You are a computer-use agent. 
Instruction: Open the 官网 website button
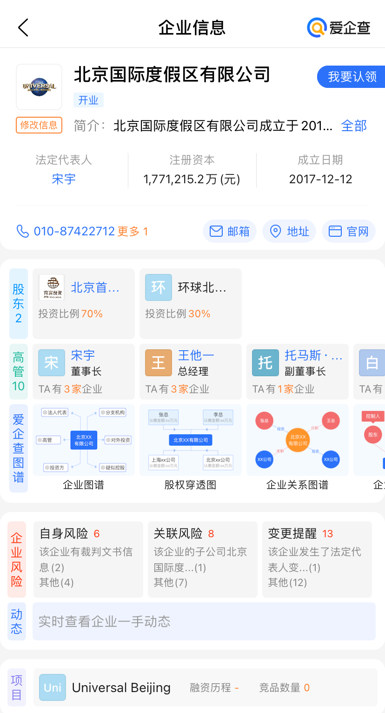[349, 231]
